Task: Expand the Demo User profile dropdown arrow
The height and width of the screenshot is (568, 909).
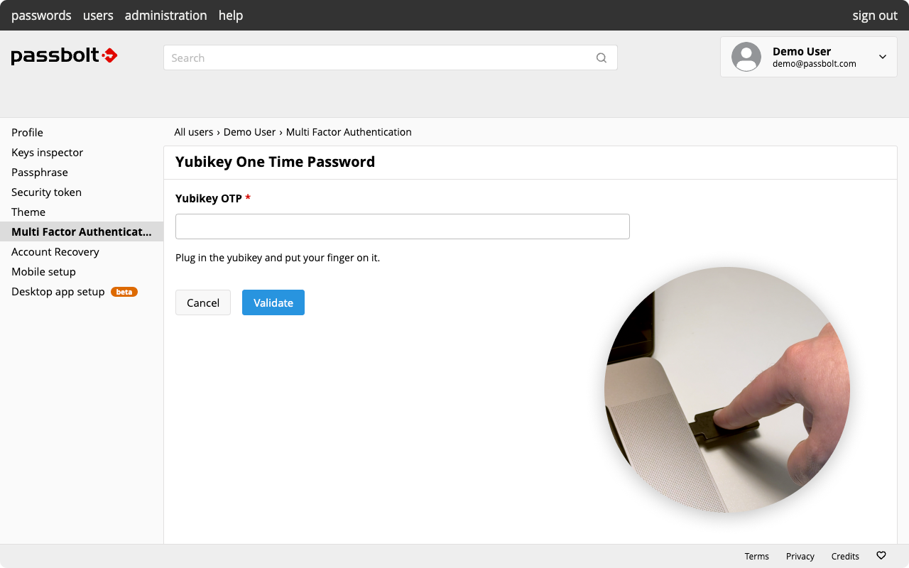Action: point(883,57)
